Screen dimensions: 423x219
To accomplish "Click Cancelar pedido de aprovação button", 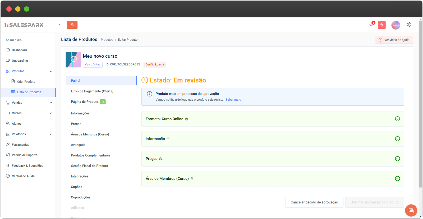I will [x=314, y=202].
